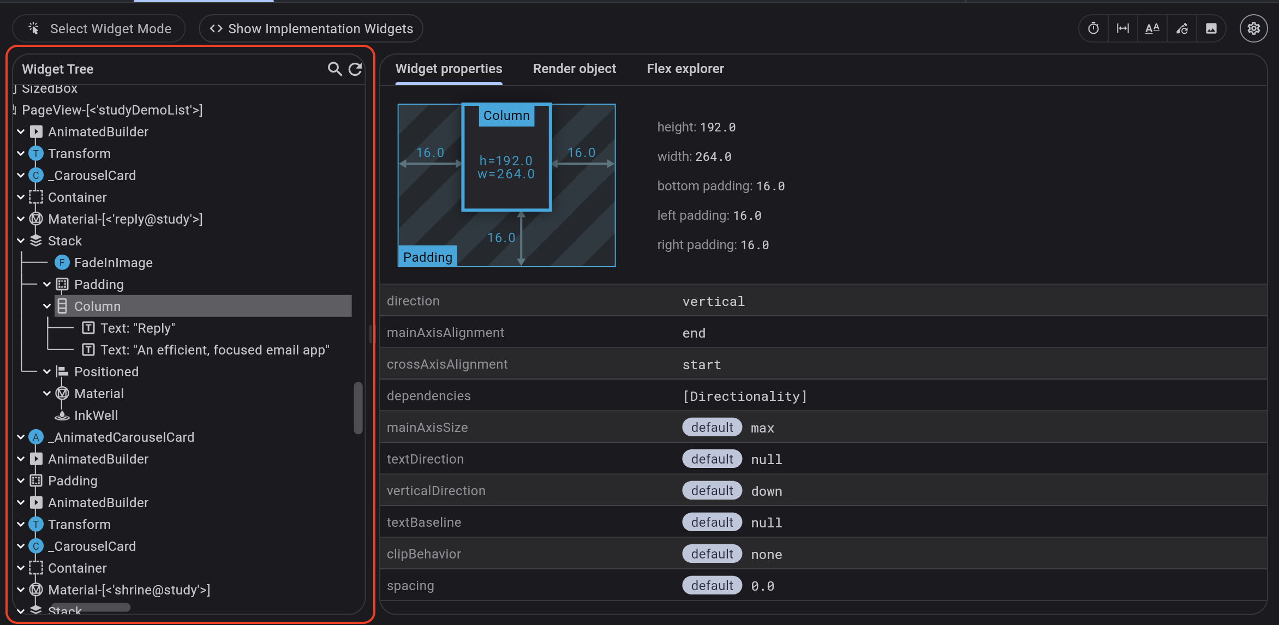Screen dimensions: 1279x625
Task: Collapse the _AnimatedCarouselCard node
Action: 21,437
